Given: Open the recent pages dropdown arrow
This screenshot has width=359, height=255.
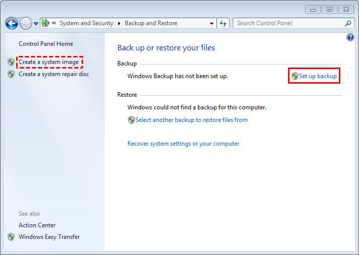Looking at the screenshot, I should coord(36,23).
